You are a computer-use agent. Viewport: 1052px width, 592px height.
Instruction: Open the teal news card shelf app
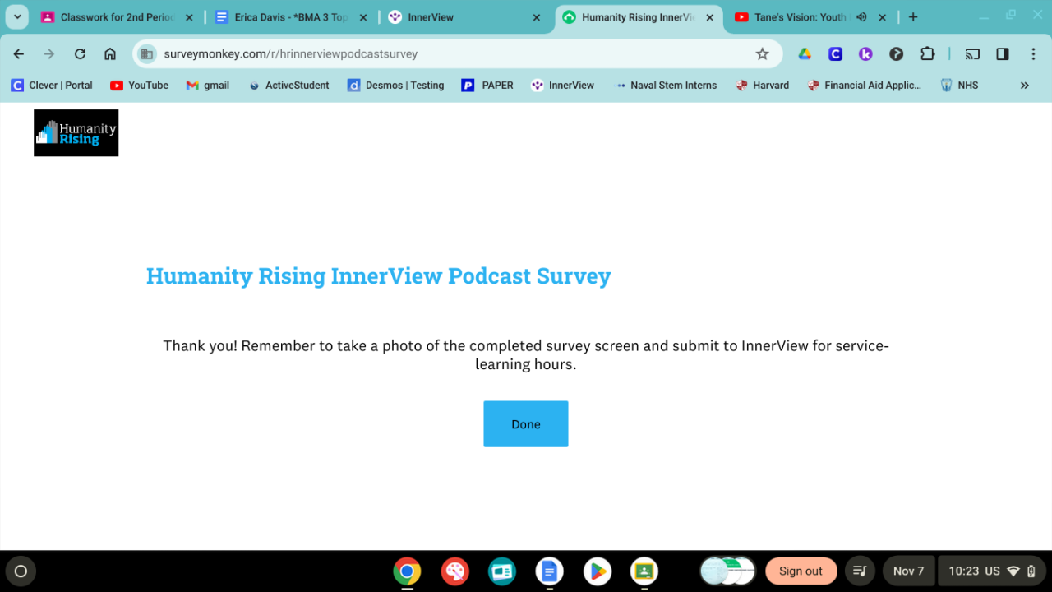(501, 571)
